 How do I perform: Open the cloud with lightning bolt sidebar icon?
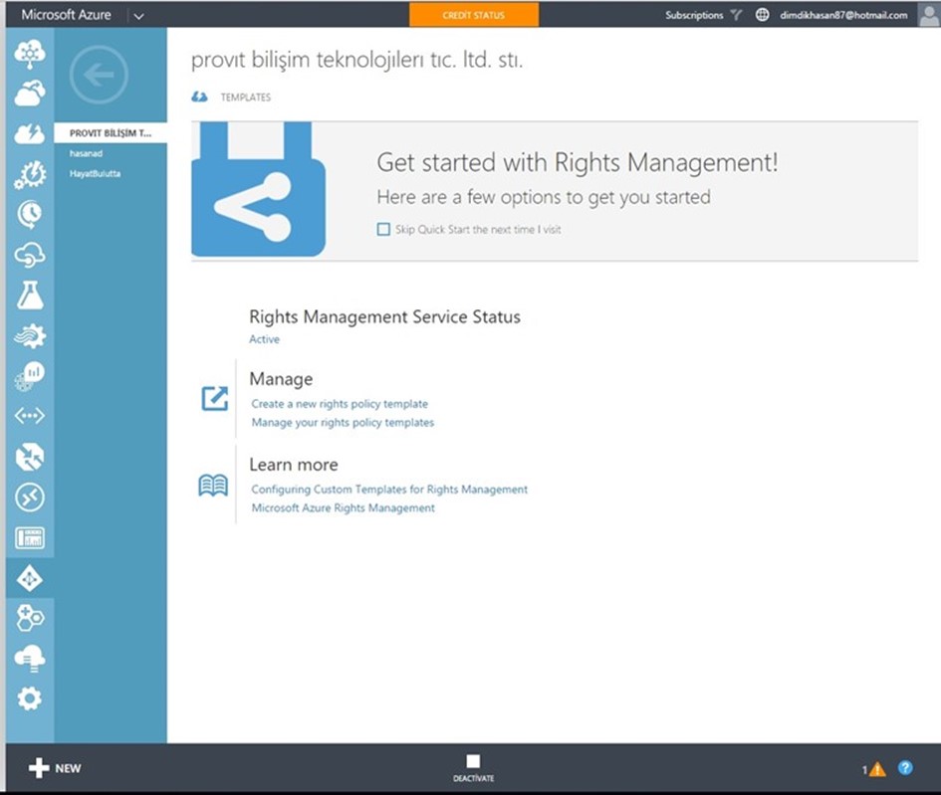tap(30, 133)
